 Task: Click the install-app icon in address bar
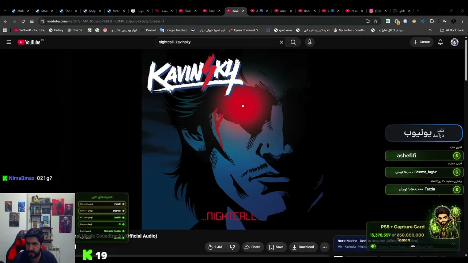[367, 21]
